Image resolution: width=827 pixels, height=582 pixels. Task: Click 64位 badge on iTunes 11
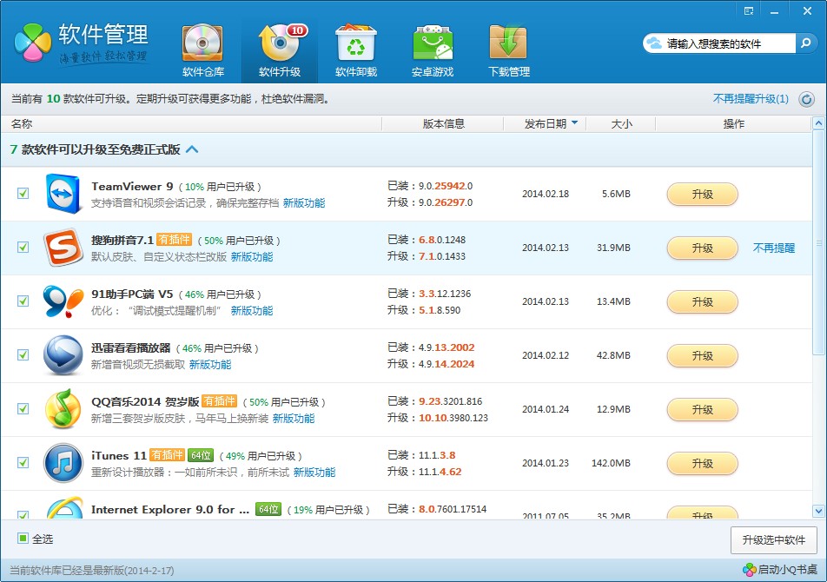click(201, 455)
